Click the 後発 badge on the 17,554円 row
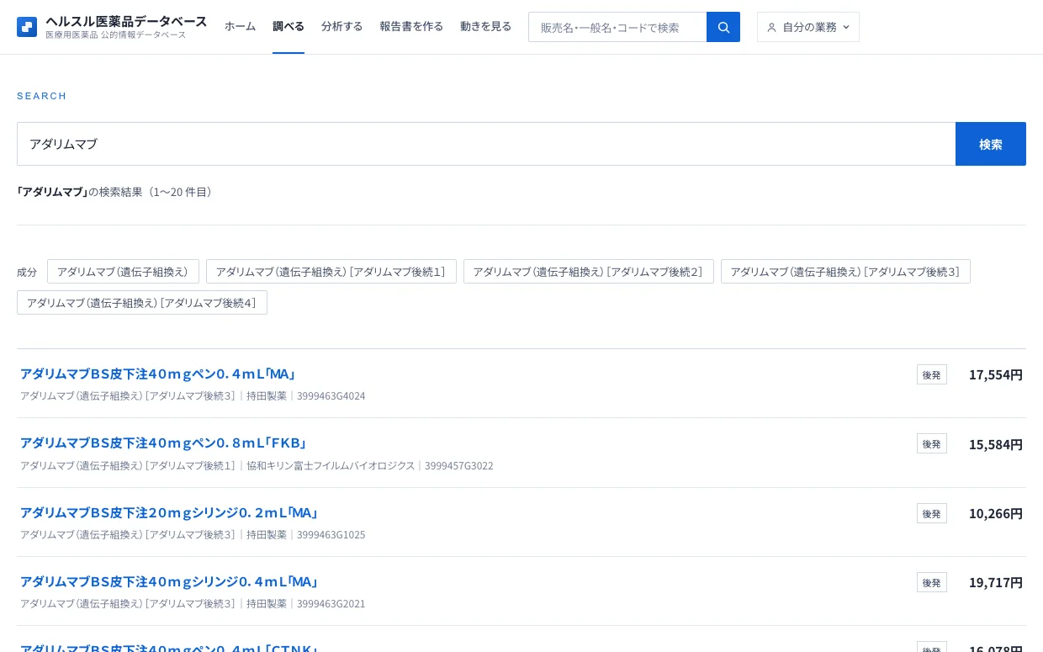Viewport: 1043px width, 652px height. click(x=932, y=374)
